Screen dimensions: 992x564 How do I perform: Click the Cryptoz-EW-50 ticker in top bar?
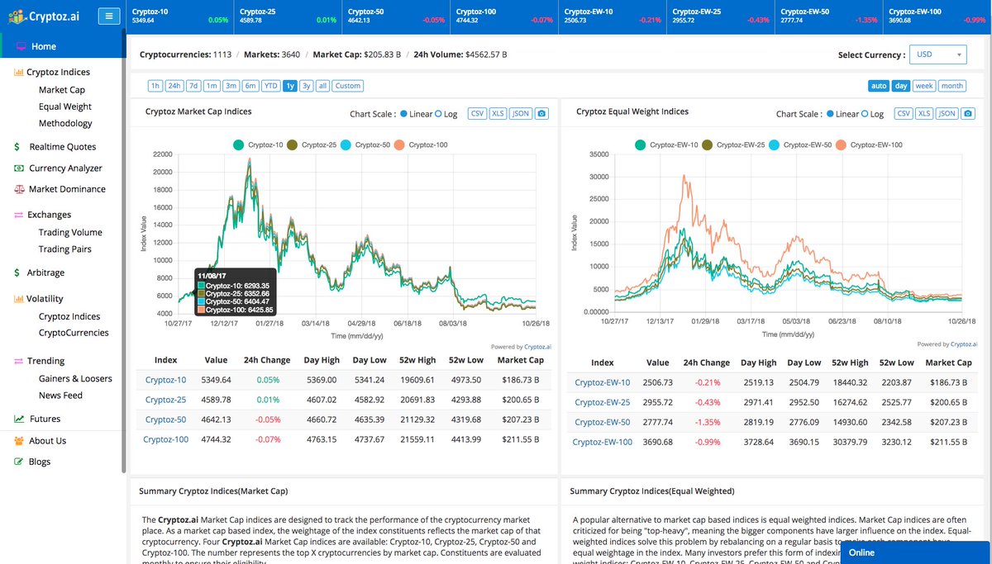827,16
